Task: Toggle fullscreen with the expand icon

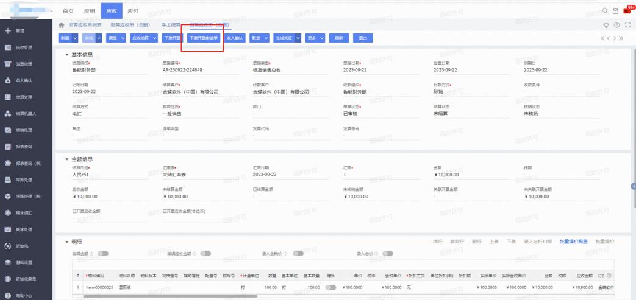Action: 627,25
